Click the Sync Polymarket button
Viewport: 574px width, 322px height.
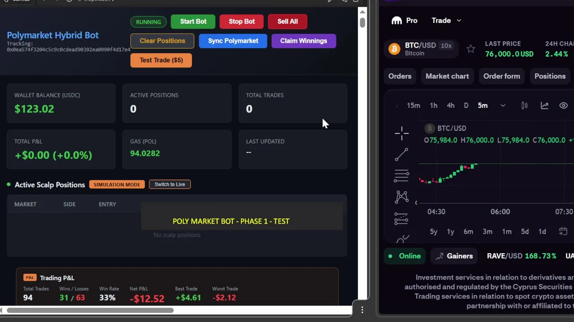point(233,41)
